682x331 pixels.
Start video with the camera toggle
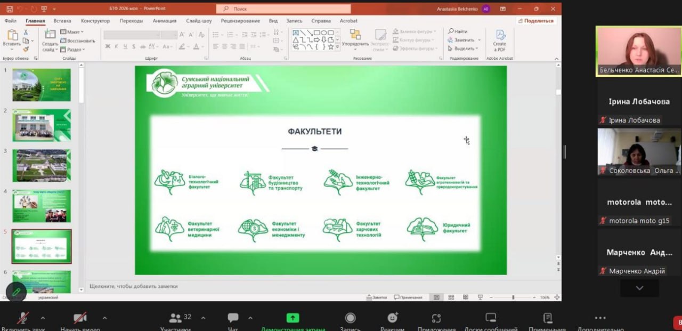point(80,318)
